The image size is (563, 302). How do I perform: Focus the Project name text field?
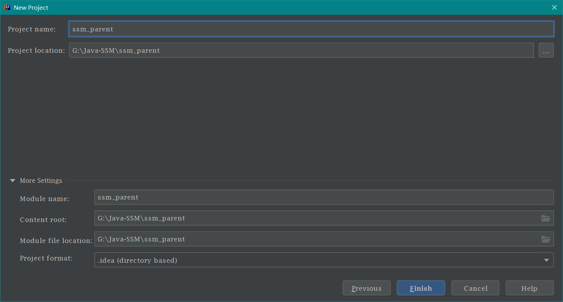pos(311,29)
